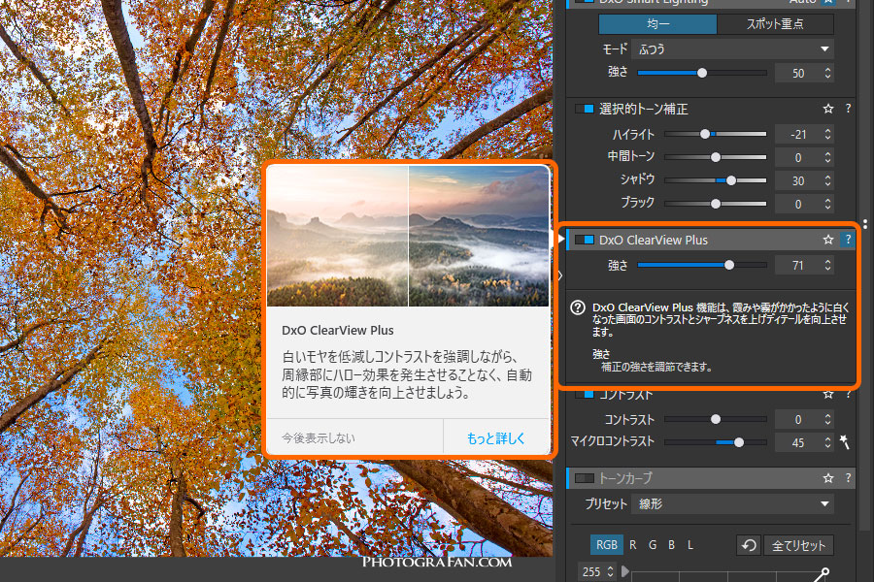
Task: Click the ClearView Plus before/after preview image
Action: 408,236
